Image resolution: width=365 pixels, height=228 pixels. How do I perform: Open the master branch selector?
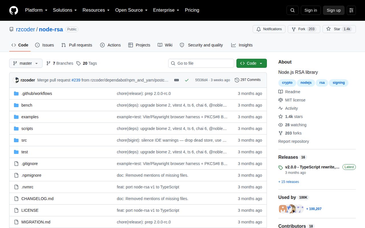point(26,63)
